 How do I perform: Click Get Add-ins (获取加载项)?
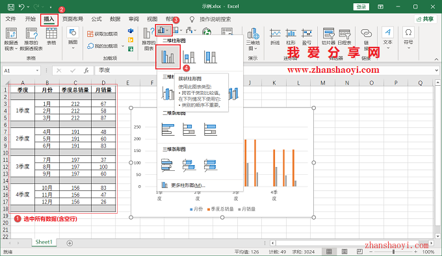click(x=102, y=34)
